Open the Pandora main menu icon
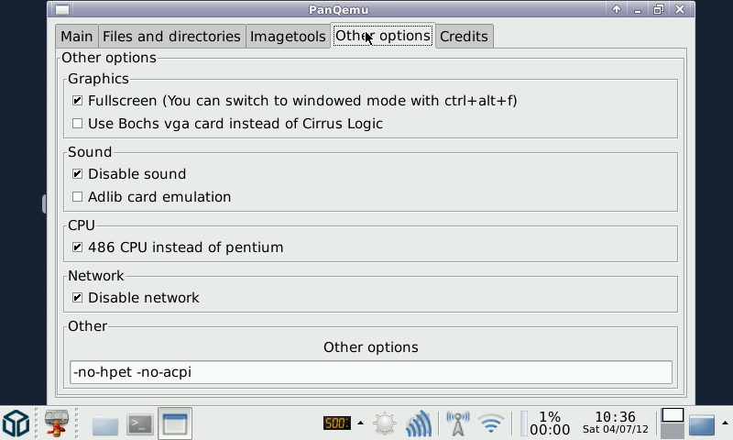733x440 pixels. 16,423
